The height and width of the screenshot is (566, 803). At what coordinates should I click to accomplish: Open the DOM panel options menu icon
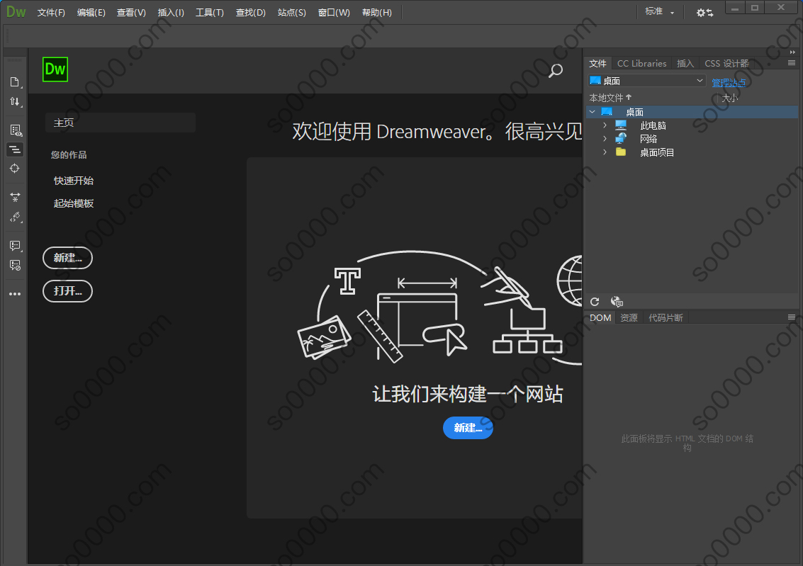coord(792,317)
